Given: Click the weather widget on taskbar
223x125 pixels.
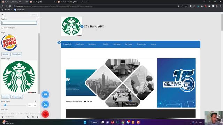Looking at the screenshot, I should tap(8, 122).
